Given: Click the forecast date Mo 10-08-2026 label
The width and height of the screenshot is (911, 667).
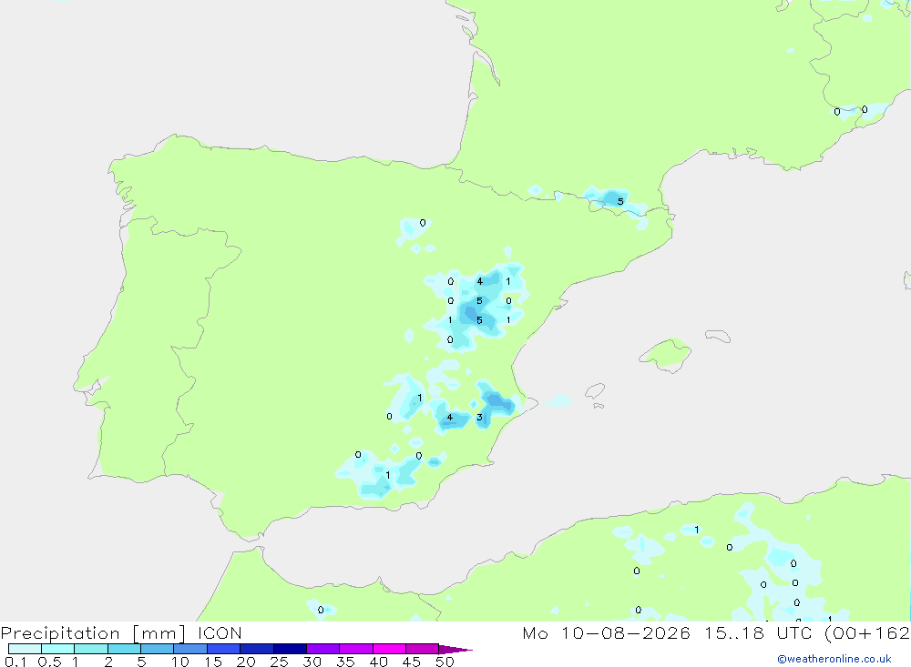Looking at the screenshot, I should [607, 632].
